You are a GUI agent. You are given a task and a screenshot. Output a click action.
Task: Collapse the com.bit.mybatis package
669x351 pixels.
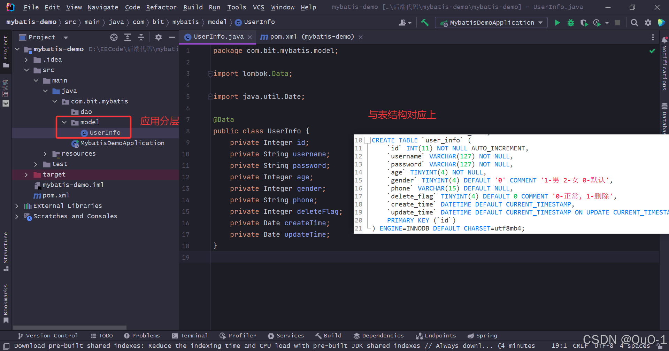[55, 102]
